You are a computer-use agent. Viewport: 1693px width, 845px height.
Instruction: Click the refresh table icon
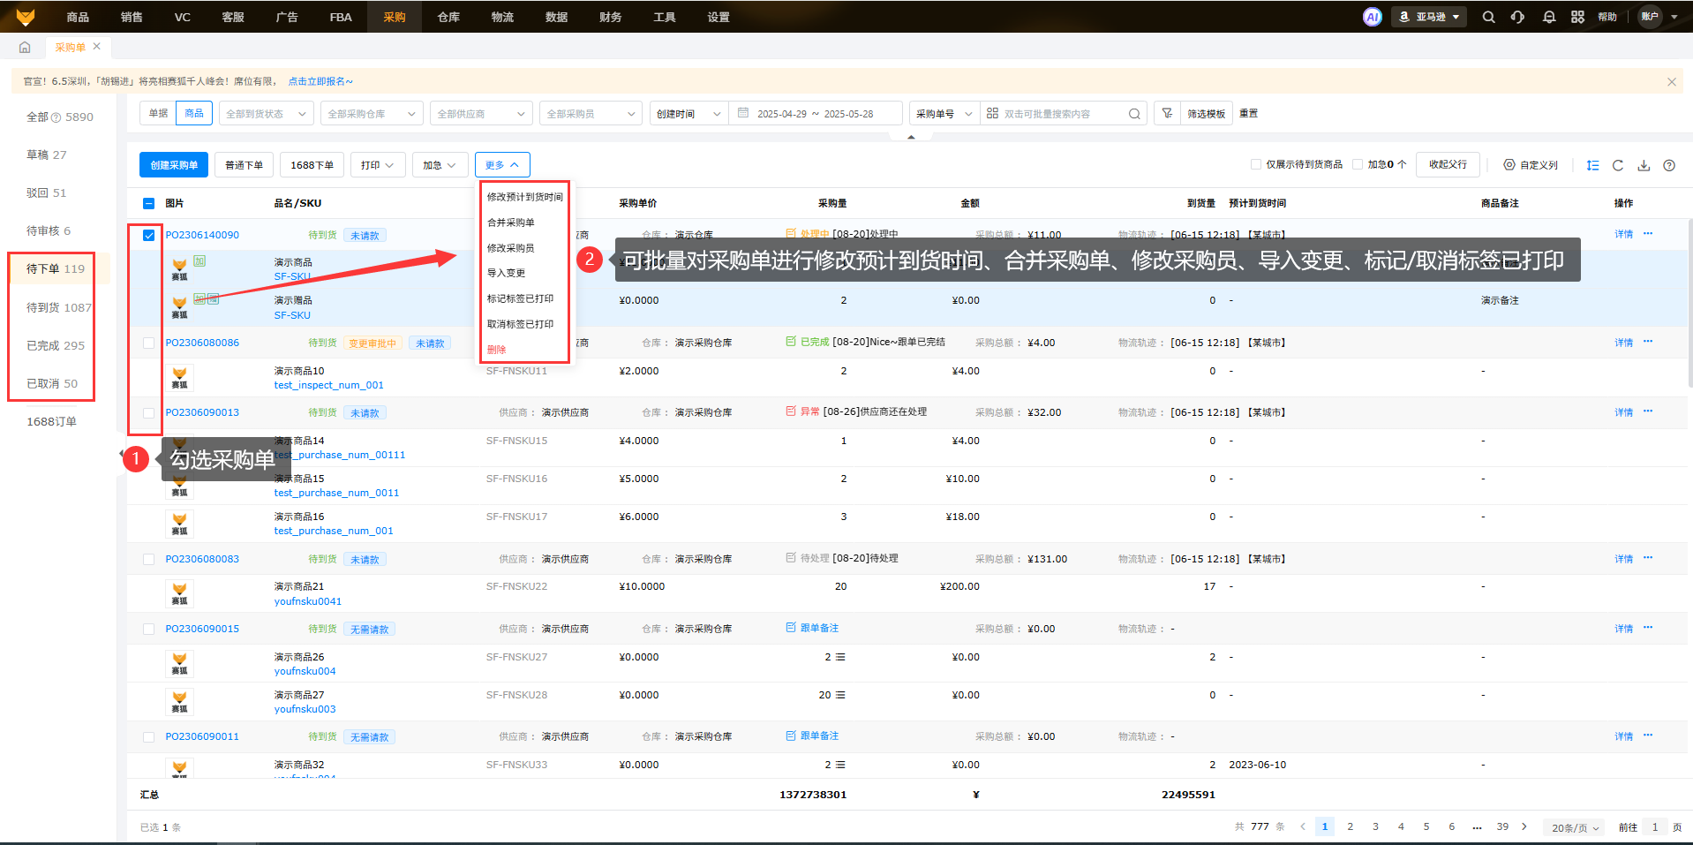(x=1618, y=165)
